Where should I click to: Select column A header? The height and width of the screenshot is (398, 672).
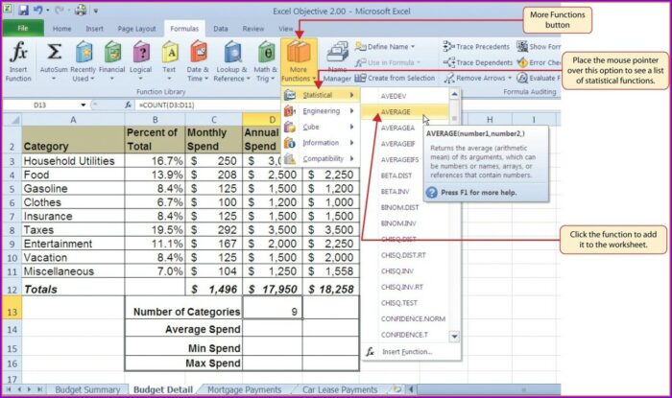(x=73, y=119)
